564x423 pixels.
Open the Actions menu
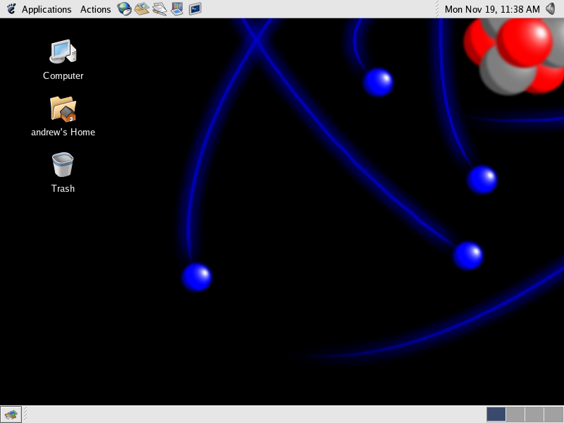pyautogui.click(x=95, y=9)
